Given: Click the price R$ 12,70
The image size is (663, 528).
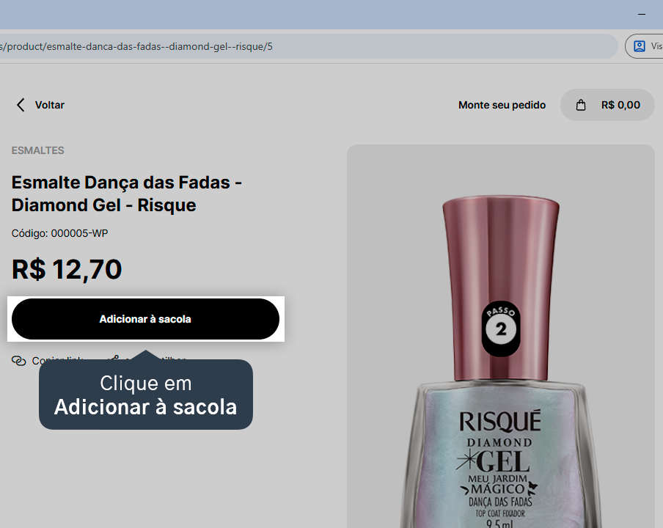Looking at the screenshot, I should [67, 269].
